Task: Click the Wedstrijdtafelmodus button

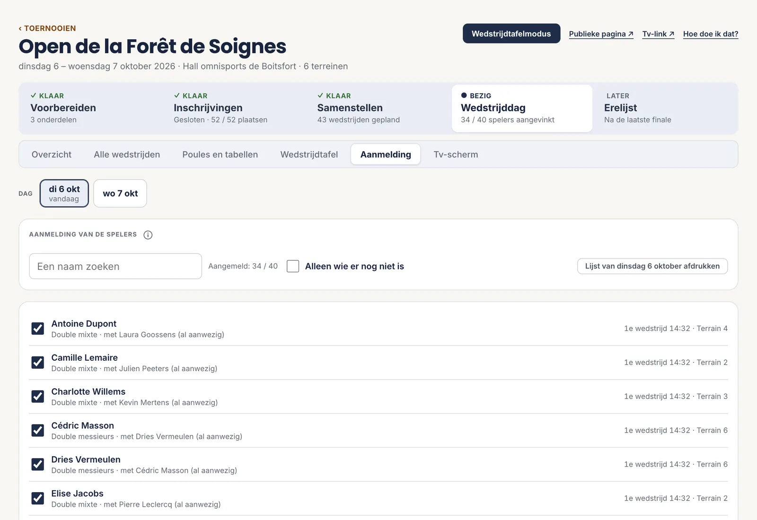Action: (511, 34)
